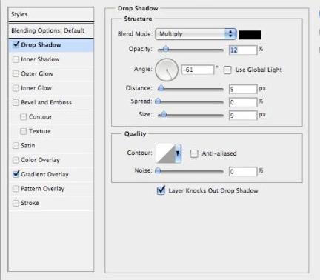Image resolution: width=320 pixels, height=280 pixels.
Task: Open Inner Glow style settings
Action: [36, 88]
